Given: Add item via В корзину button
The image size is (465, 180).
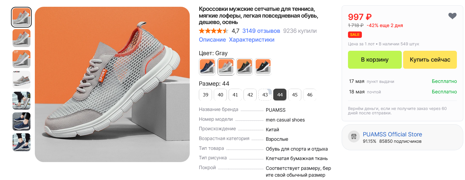Looking at the screenshot, I should tap(375, 60).
